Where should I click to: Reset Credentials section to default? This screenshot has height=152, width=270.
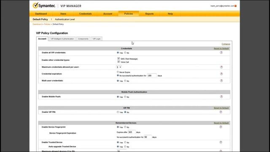pyautogui.click(x=221, y=49)
